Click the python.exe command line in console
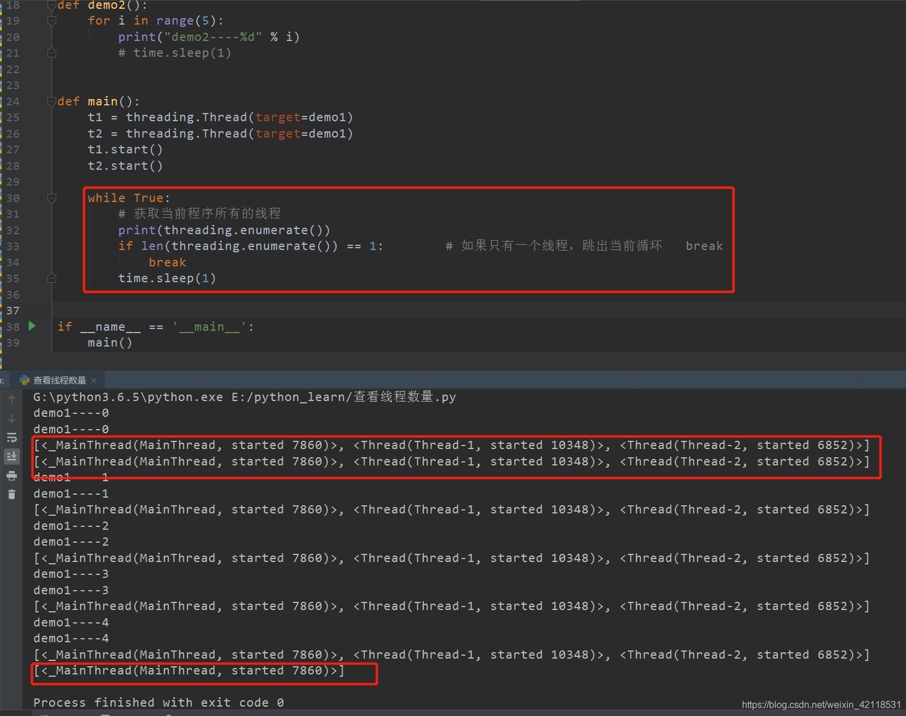The image size is (906, 716). [245, 397]
